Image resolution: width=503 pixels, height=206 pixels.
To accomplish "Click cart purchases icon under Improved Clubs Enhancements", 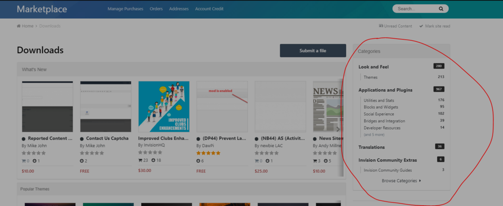I will pos(140,161).
